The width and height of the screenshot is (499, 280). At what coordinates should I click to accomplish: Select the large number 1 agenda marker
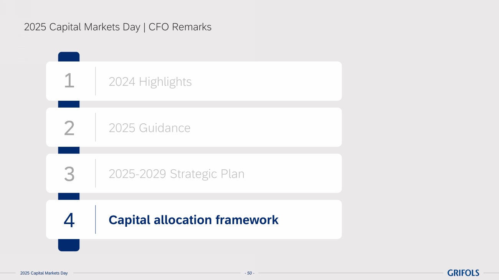[x=69, y=81]
